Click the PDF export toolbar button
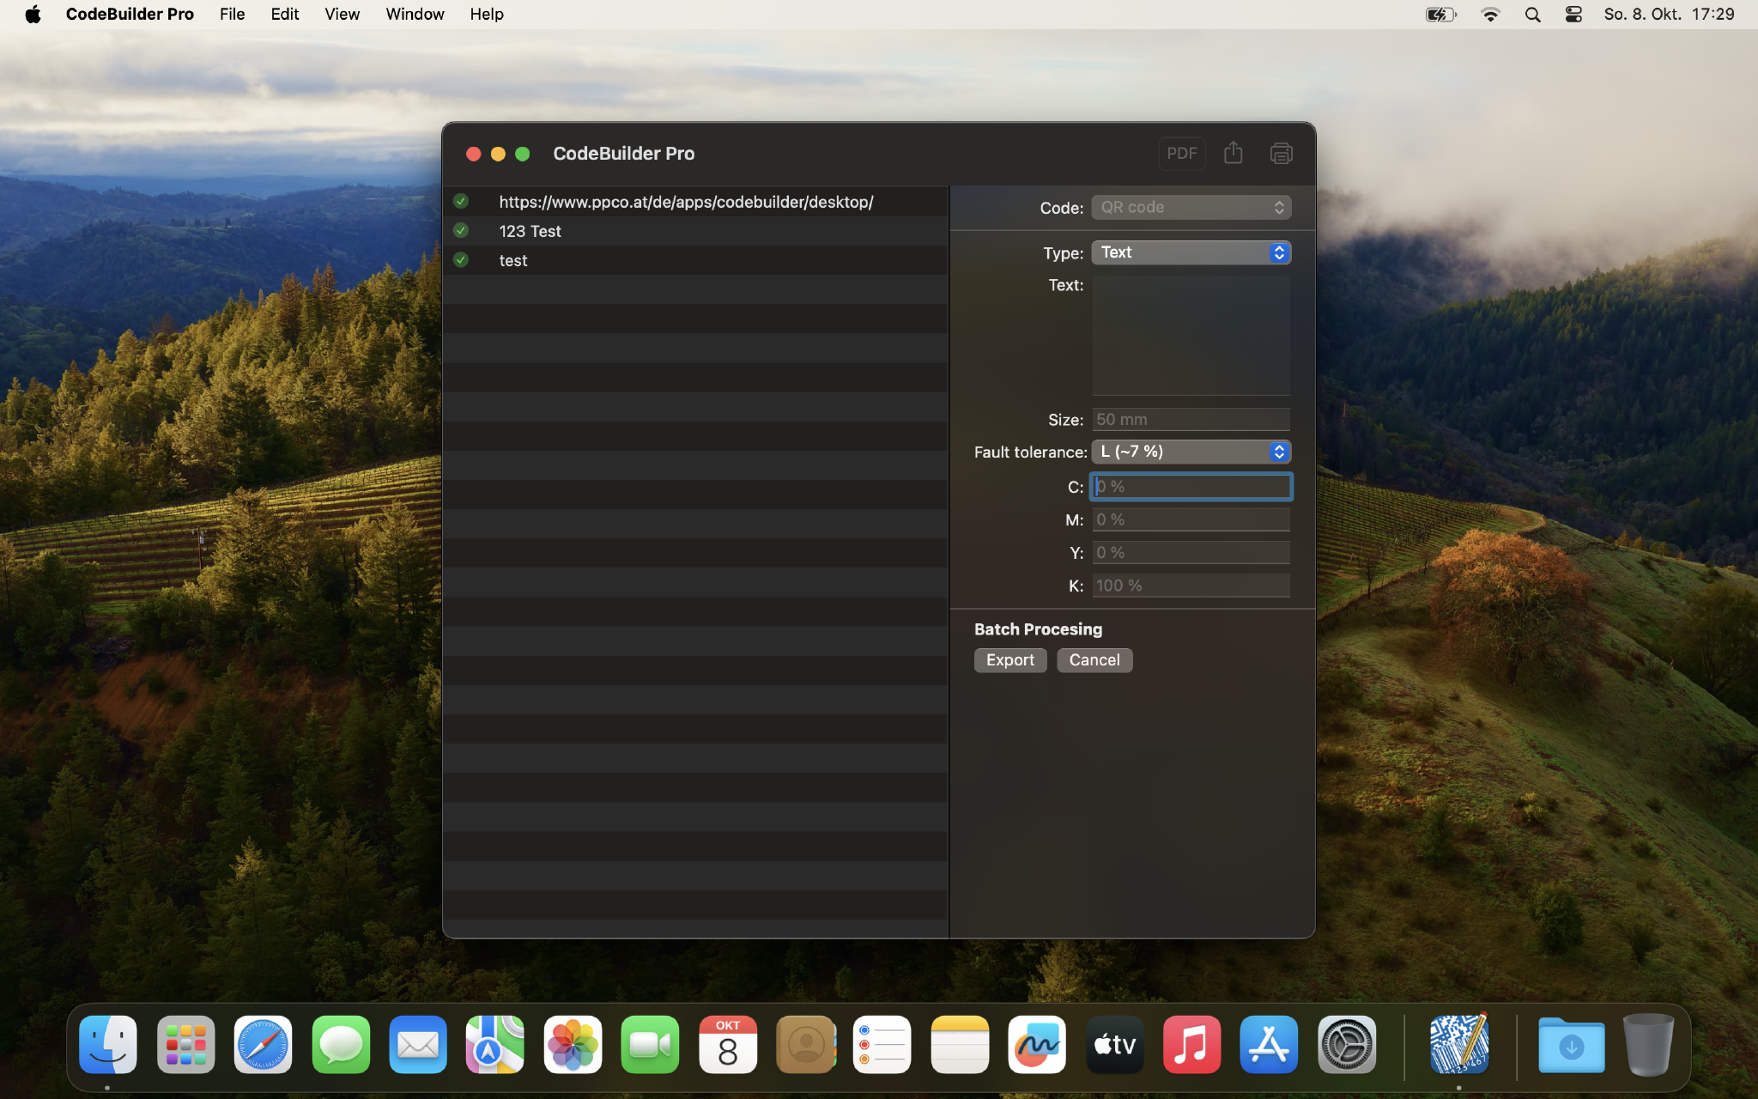 pos(1181,154)
